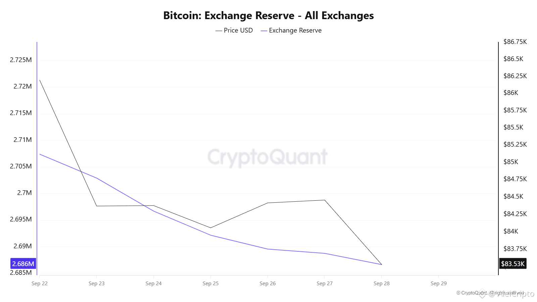Screen dimensions: 537x302
Task: Click the CryptoQuant watermark logo
Action: tap(267, 157)
